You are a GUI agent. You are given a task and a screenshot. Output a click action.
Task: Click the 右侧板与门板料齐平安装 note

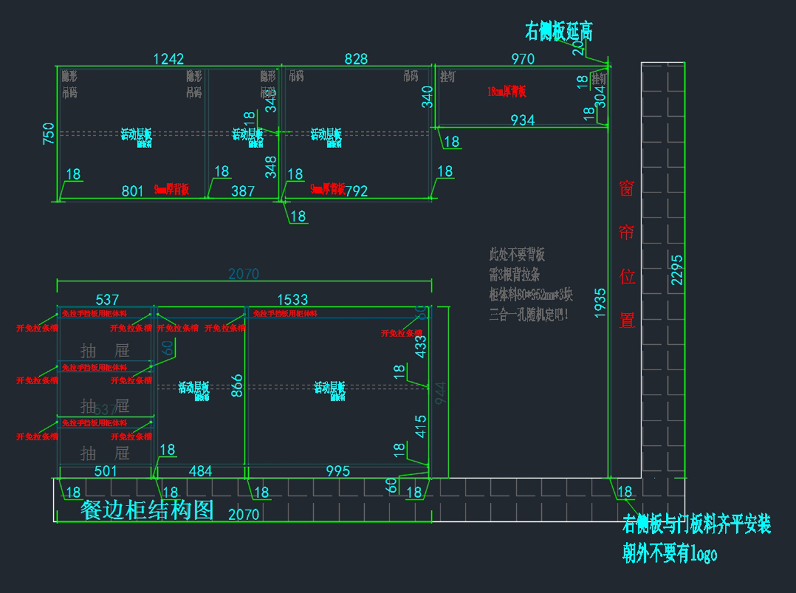pos(696,525)
